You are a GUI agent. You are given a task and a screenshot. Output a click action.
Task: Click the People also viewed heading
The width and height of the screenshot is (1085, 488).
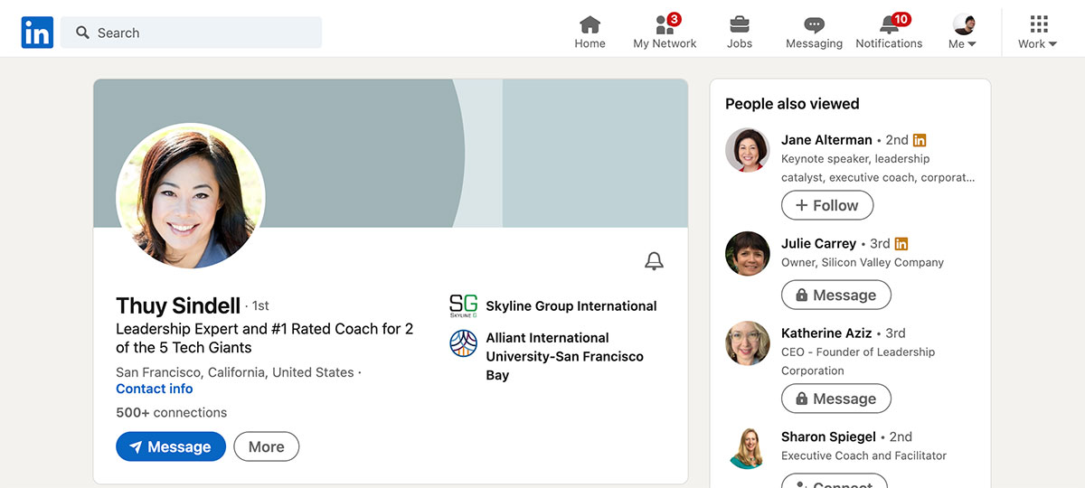[x=792, y=104]
